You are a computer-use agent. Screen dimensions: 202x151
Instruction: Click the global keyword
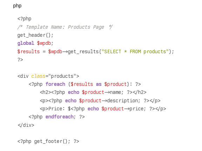tap(26, 43)
